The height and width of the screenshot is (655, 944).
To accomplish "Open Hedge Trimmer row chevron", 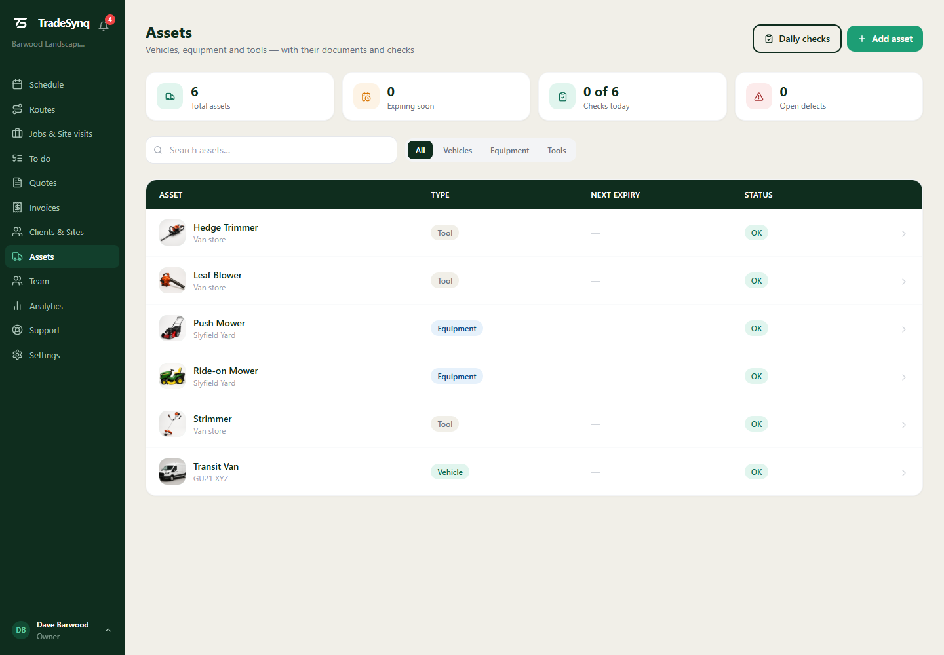I will [904, 234].
